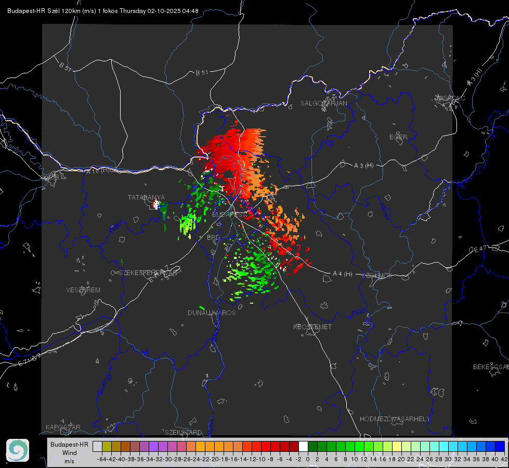Viewport: 509px width, 468px height.
Task: Select the MISKOLC city label
Action: click(x=451, y=98)
